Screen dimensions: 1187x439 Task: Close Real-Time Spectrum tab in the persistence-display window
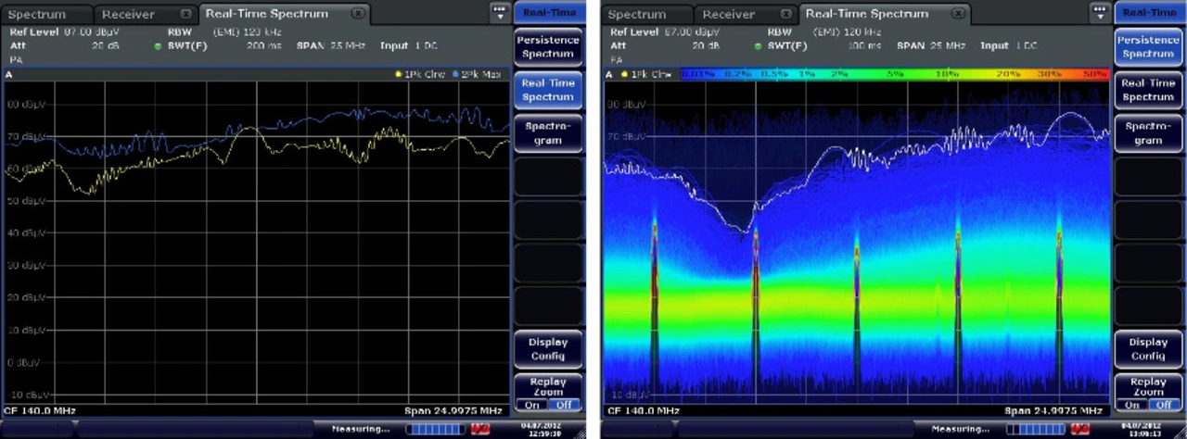[958, 14]
